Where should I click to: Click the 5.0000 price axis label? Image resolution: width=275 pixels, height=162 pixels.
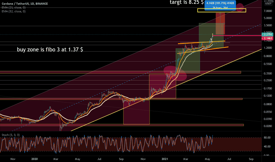(268, 18)
